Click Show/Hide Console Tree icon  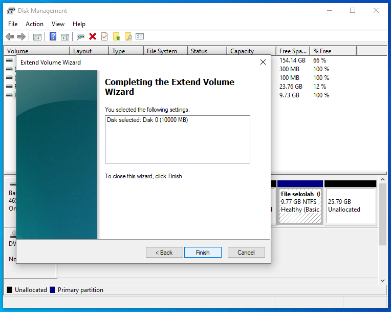[x=37, y=36]
